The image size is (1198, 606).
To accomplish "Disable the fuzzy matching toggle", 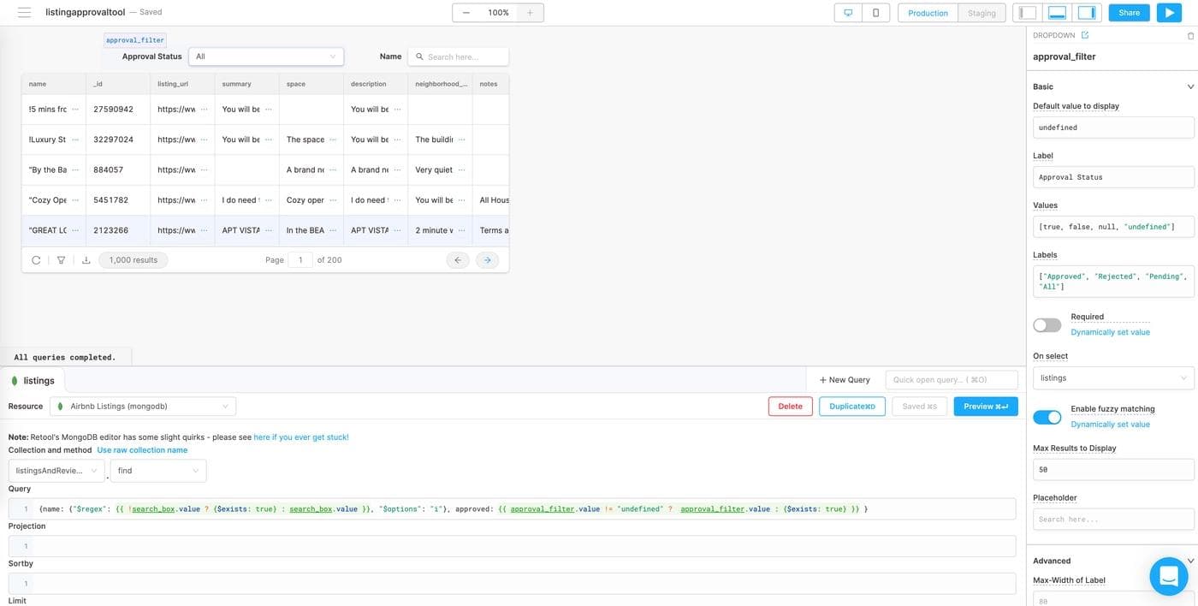I will click(x=1047, y=417).
